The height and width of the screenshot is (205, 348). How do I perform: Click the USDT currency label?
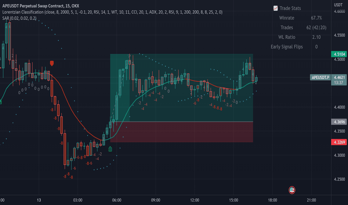click(x=338, y=5)
